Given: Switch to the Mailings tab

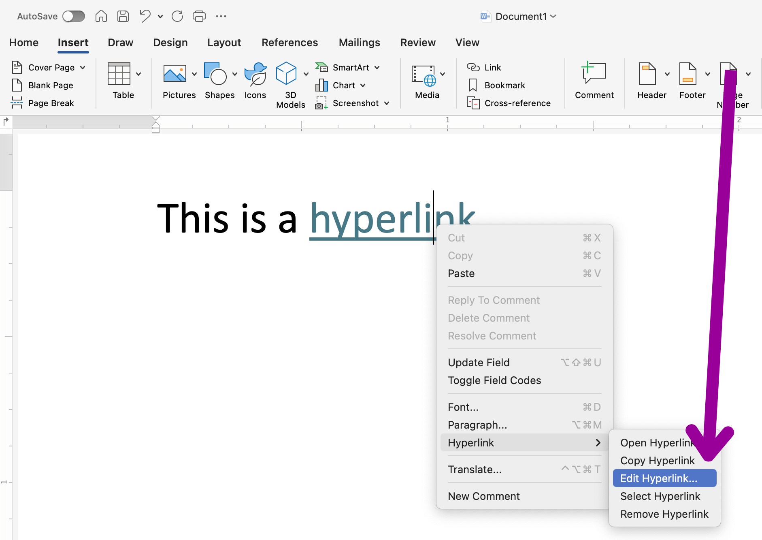Looking at the screenshot, I should point(360,43).
